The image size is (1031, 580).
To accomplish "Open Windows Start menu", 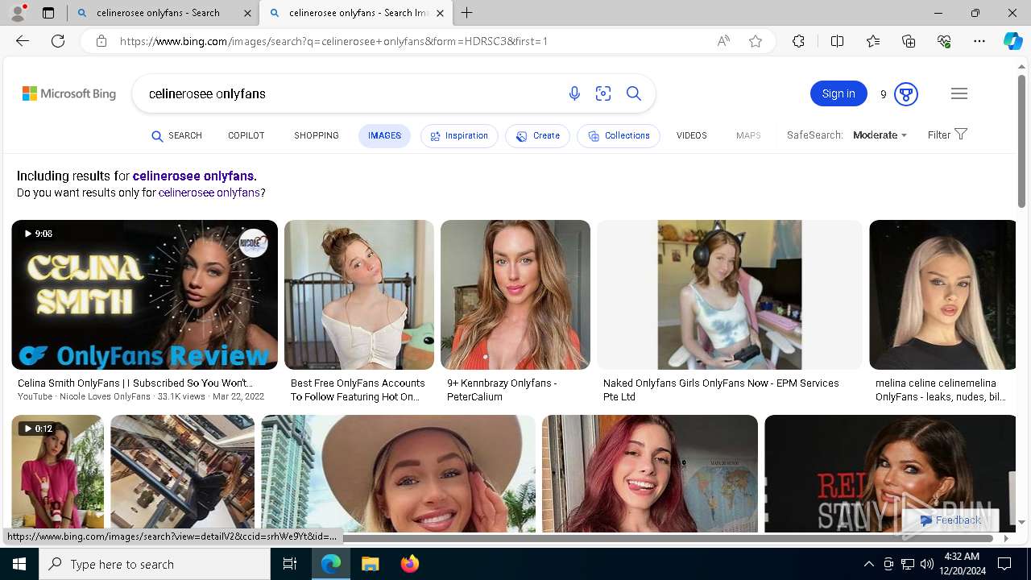I will [x=19, y=564].
